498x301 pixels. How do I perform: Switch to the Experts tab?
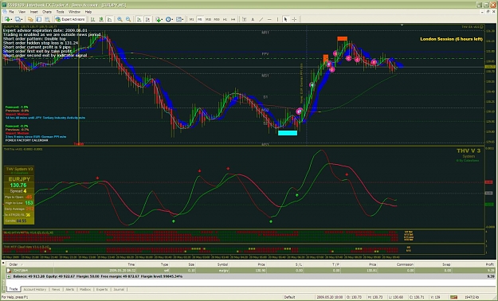click(x=102, y=289)
